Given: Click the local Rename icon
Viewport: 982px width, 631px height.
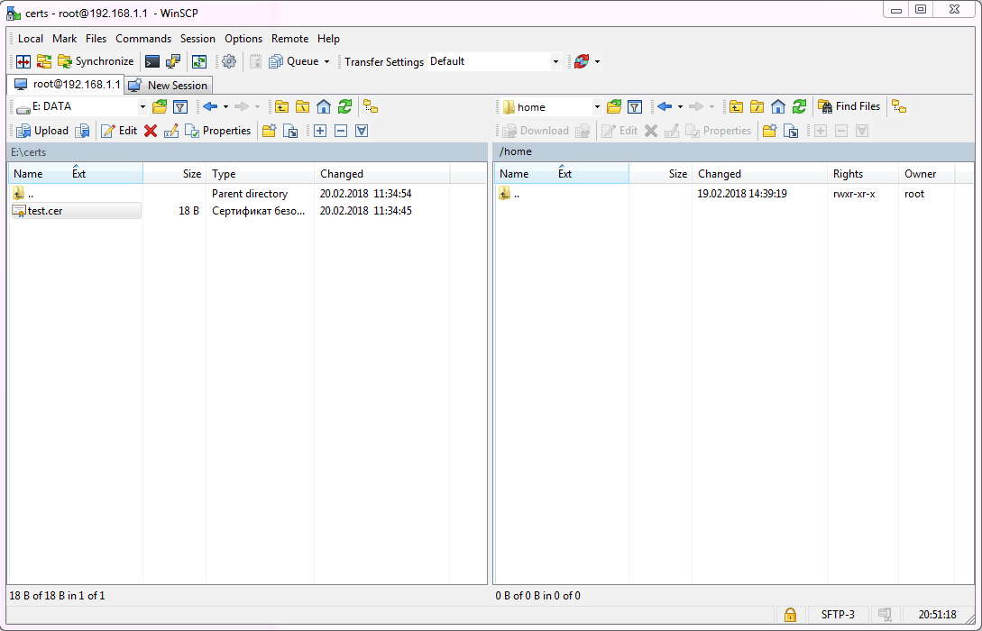Looking at the screenshot, I should [x=171, y=131].
